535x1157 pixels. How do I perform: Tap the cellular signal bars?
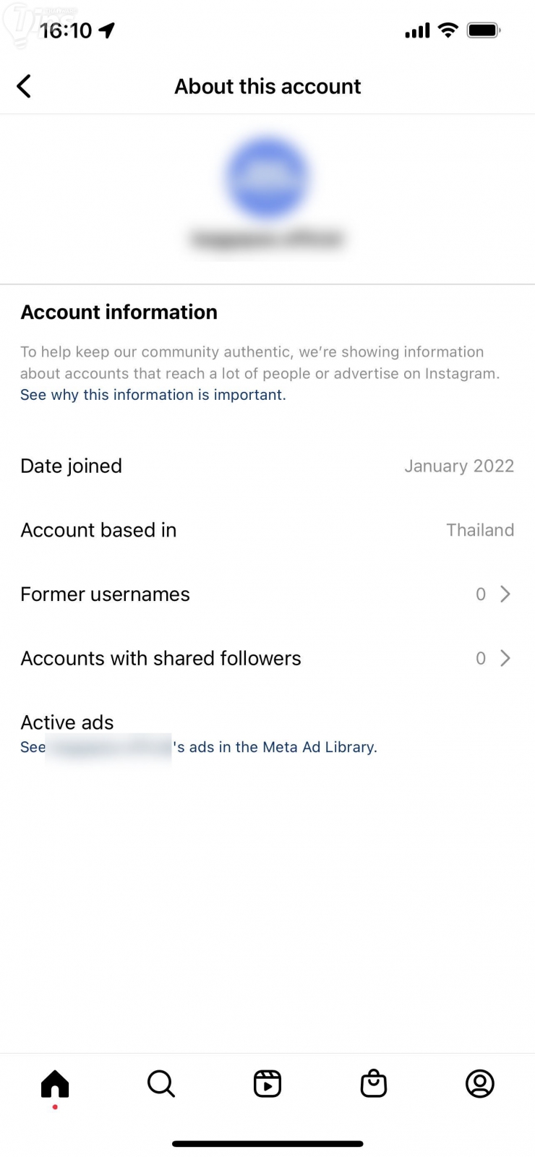417,30
